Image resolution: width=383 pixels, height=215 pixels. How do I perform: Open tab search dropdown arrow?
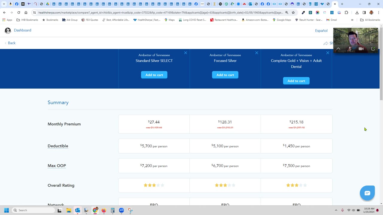[x=4, y=4]
